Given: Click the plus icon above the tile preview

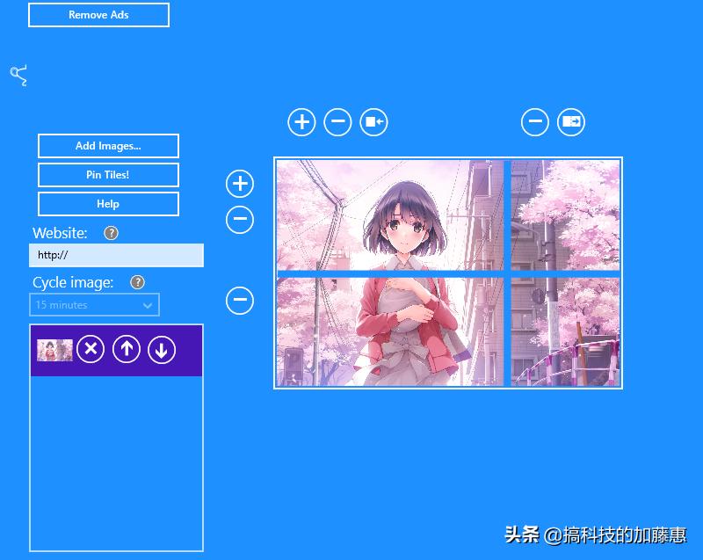Looking at the screenshot, I should pos(301,121).
